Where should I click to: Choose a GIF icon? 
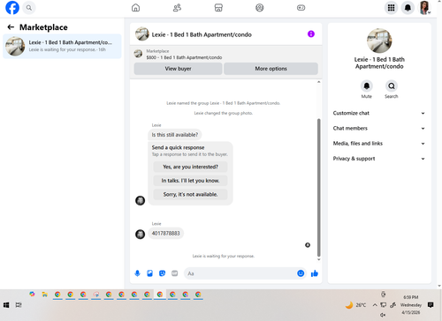point(175,273)
